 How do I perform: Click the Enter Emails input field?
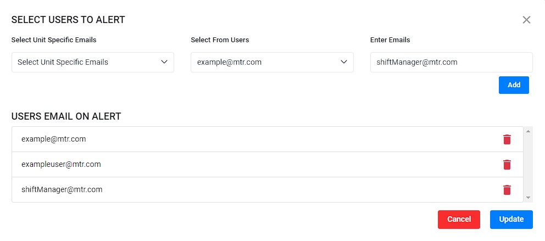[x=452, y=62]
